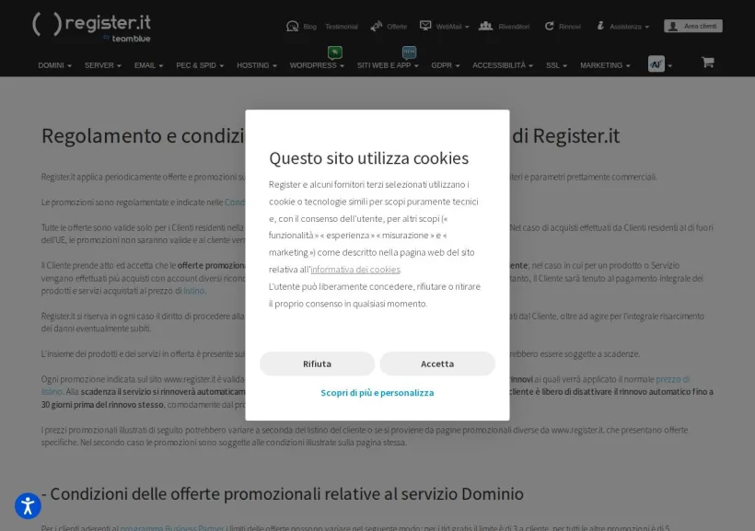This screenshot has width=755, height=531.
Task: Click Accetta to accept cookies
Action: click(437, 364)
